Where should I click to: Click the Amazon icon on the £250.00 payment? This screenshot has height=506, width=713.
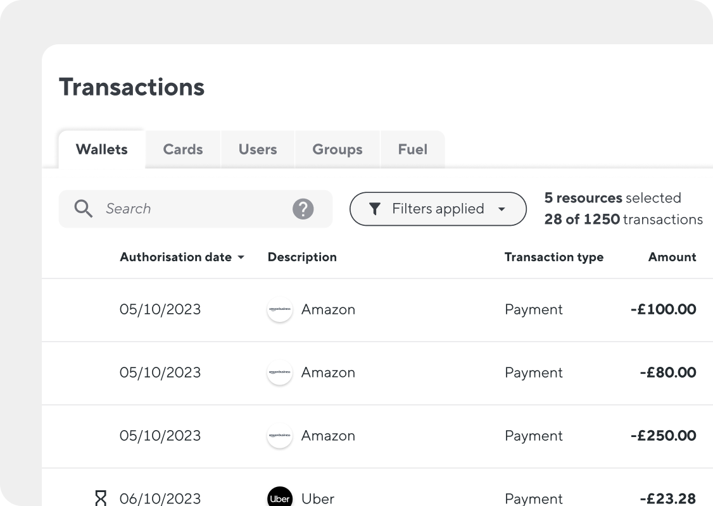[x=280, y=436]
